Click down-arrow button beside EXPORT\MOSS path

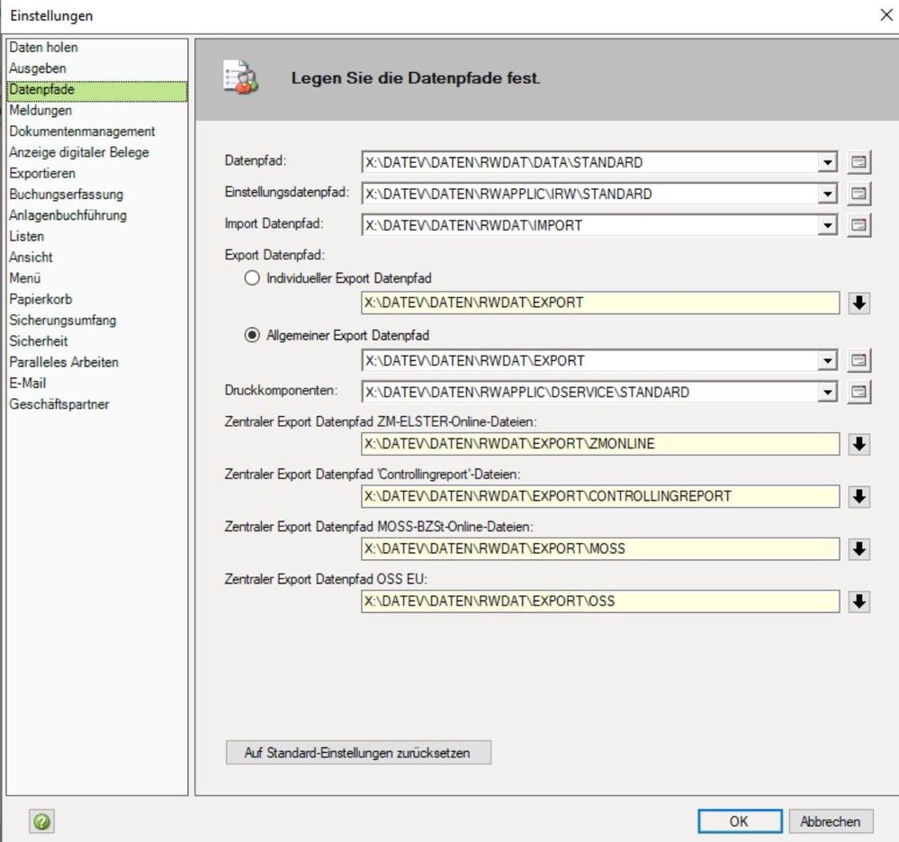point(859,549)
